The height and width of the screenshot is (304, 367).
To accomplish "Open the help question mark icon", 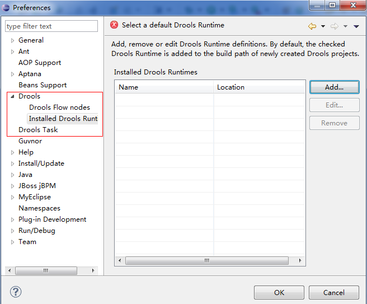I will click(x=16, y=292).
